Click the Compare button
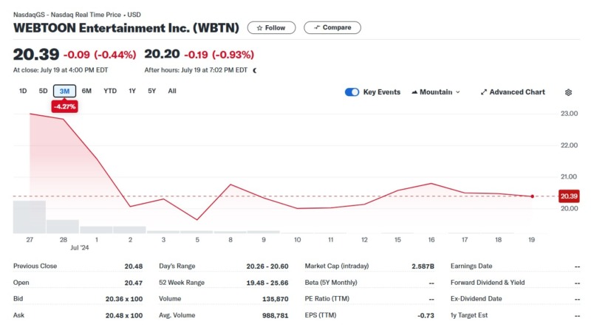591x327 pixels. [x=332, y=27]
